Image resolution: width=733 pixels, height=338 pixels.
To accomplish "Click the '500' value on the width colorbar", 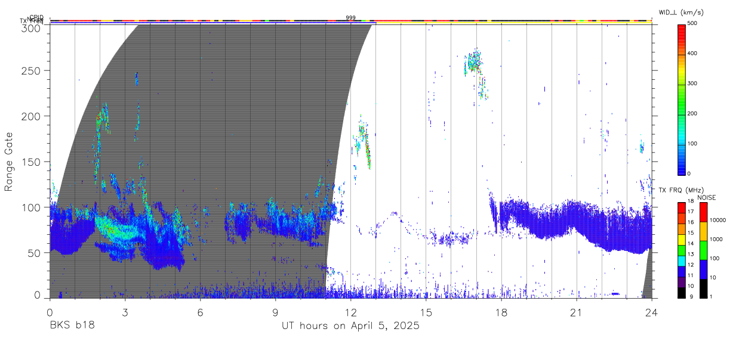I will (x=692, y=23).
